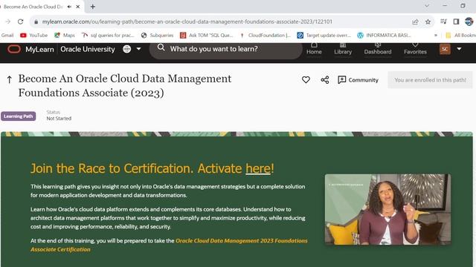Reload the current page

20,22
